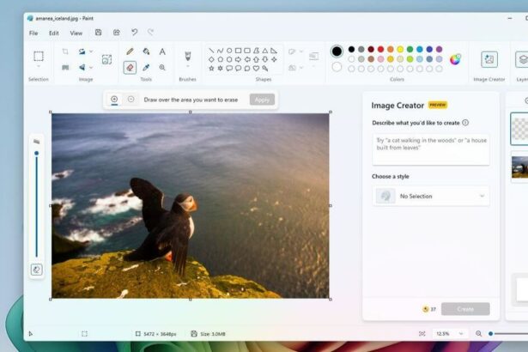
Task: Select the Right arrow shape
Action: tap(238, 59)
